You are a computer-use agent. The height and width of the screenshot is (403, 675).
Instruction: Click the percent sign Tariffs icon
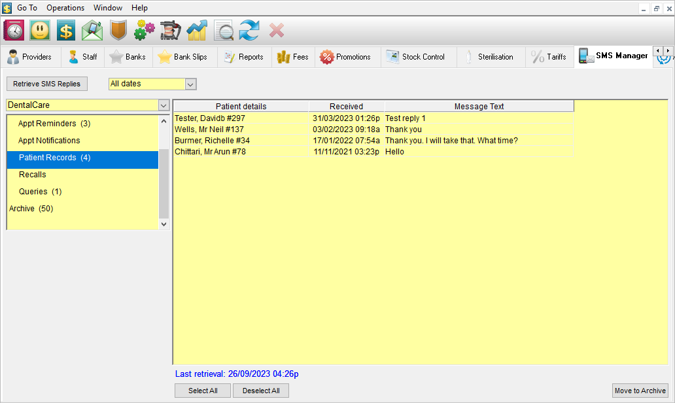click(x=538, y=57)
